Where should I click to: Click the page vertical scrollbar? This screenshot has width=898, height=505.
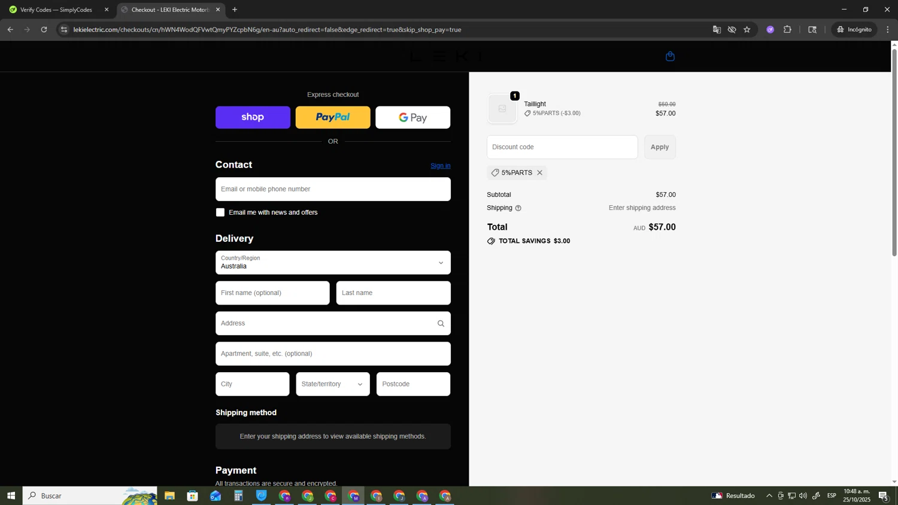click(x=894, y=152)
